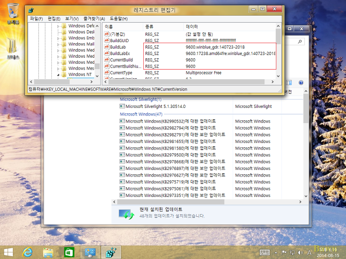Collapse the Microsoft Windows(47) update group
346x259 pixels.
pos(141,114)
